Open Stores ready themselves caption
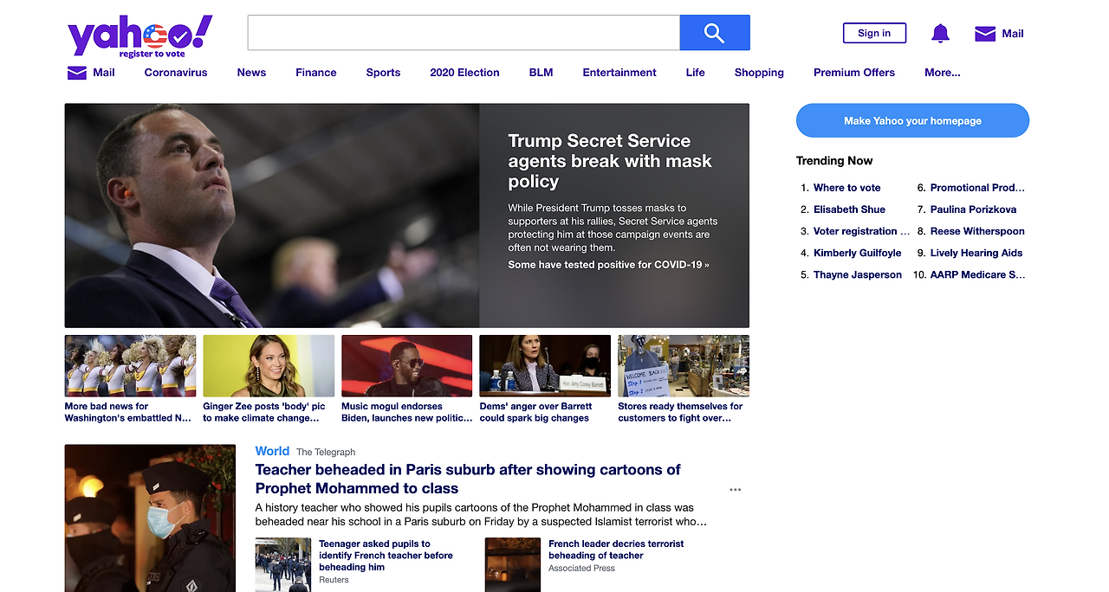 (x=680, y=412)
